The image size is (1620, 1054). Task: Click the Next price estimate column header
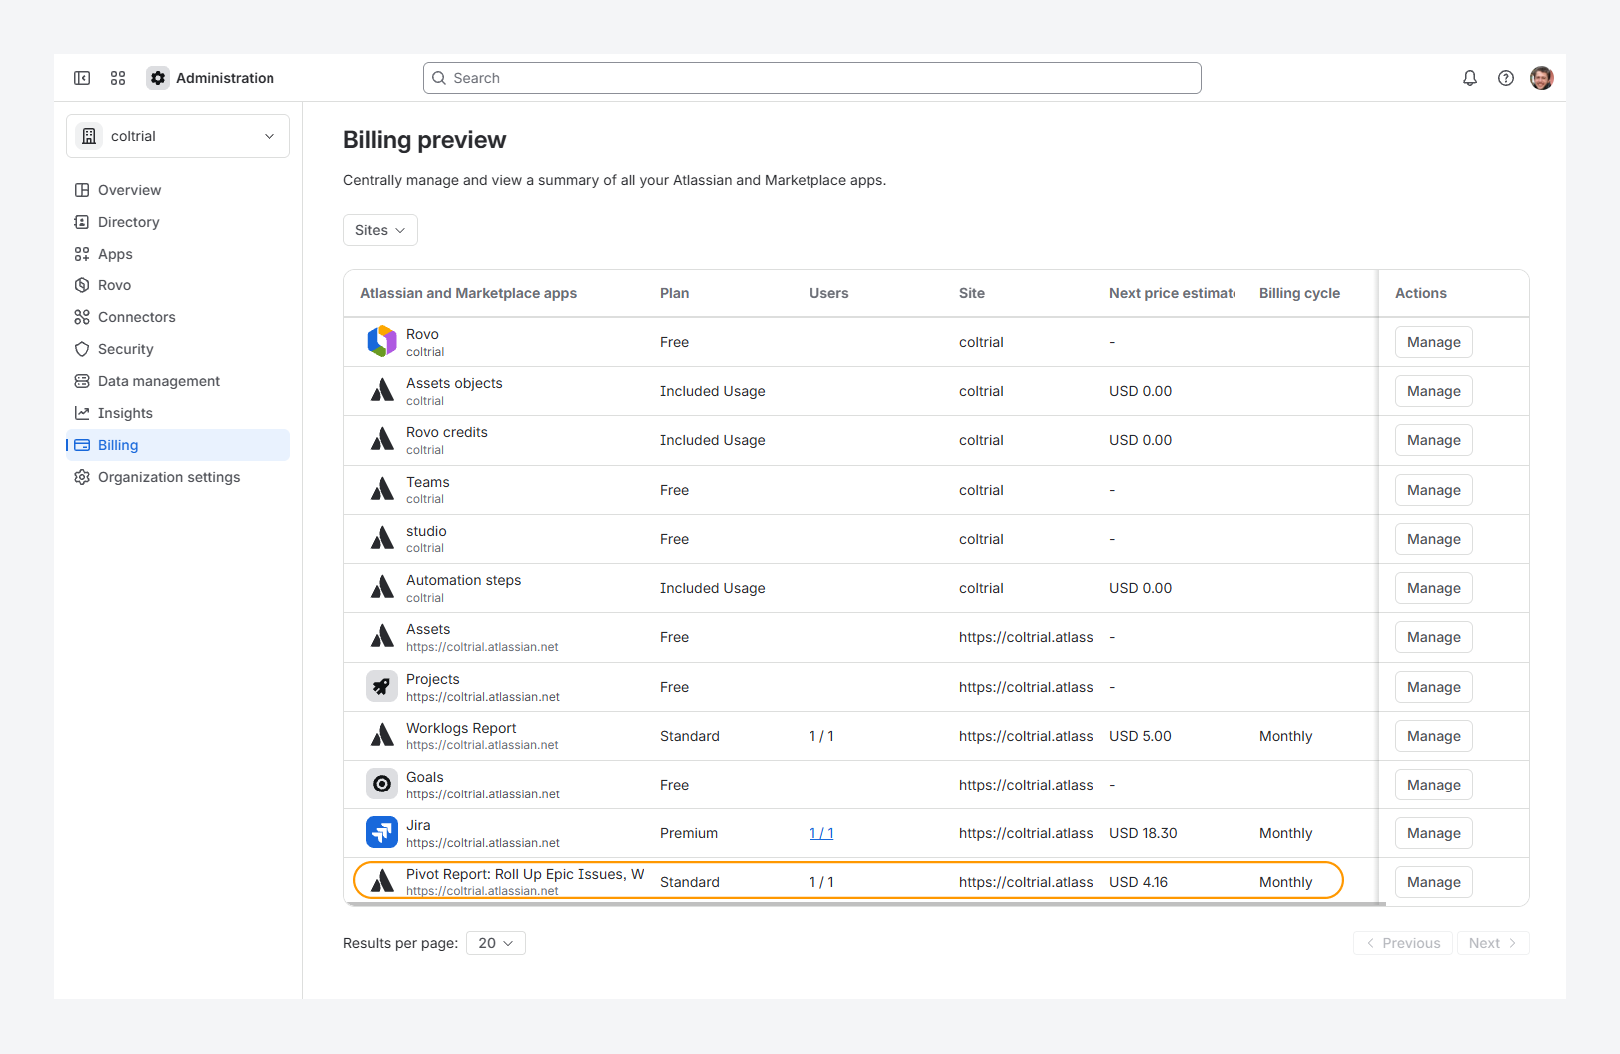pos(1172,293)
